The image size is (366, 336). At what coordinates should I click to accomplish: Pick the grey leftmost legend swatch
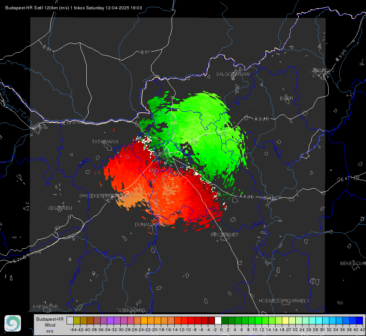70,320
